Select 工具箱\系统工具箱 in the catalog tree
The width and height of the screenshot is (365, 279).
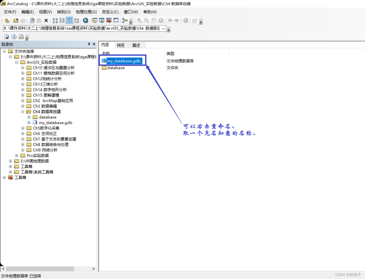[37, 172]
